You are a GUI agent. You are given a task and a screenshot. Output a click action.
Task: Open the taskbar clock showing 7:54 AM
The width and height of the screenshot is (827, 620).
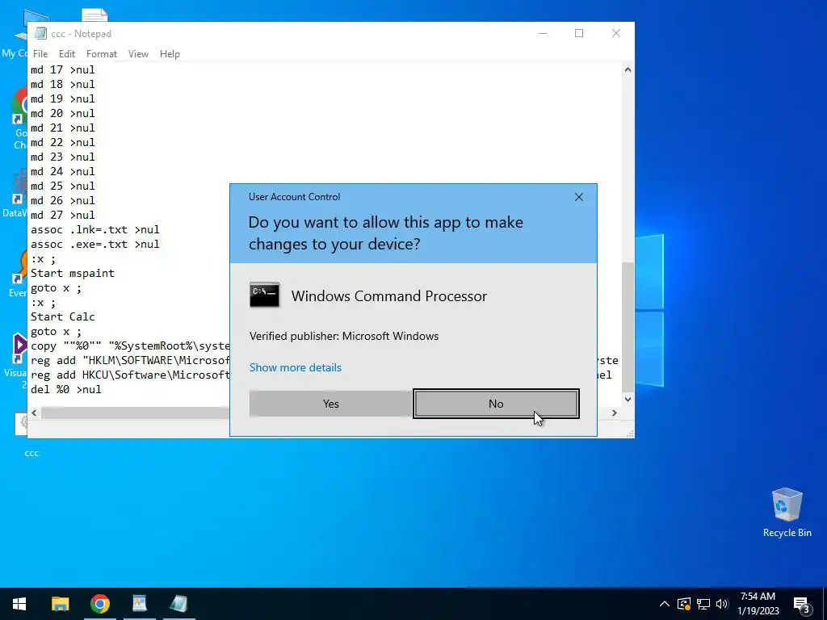(758, 604)
